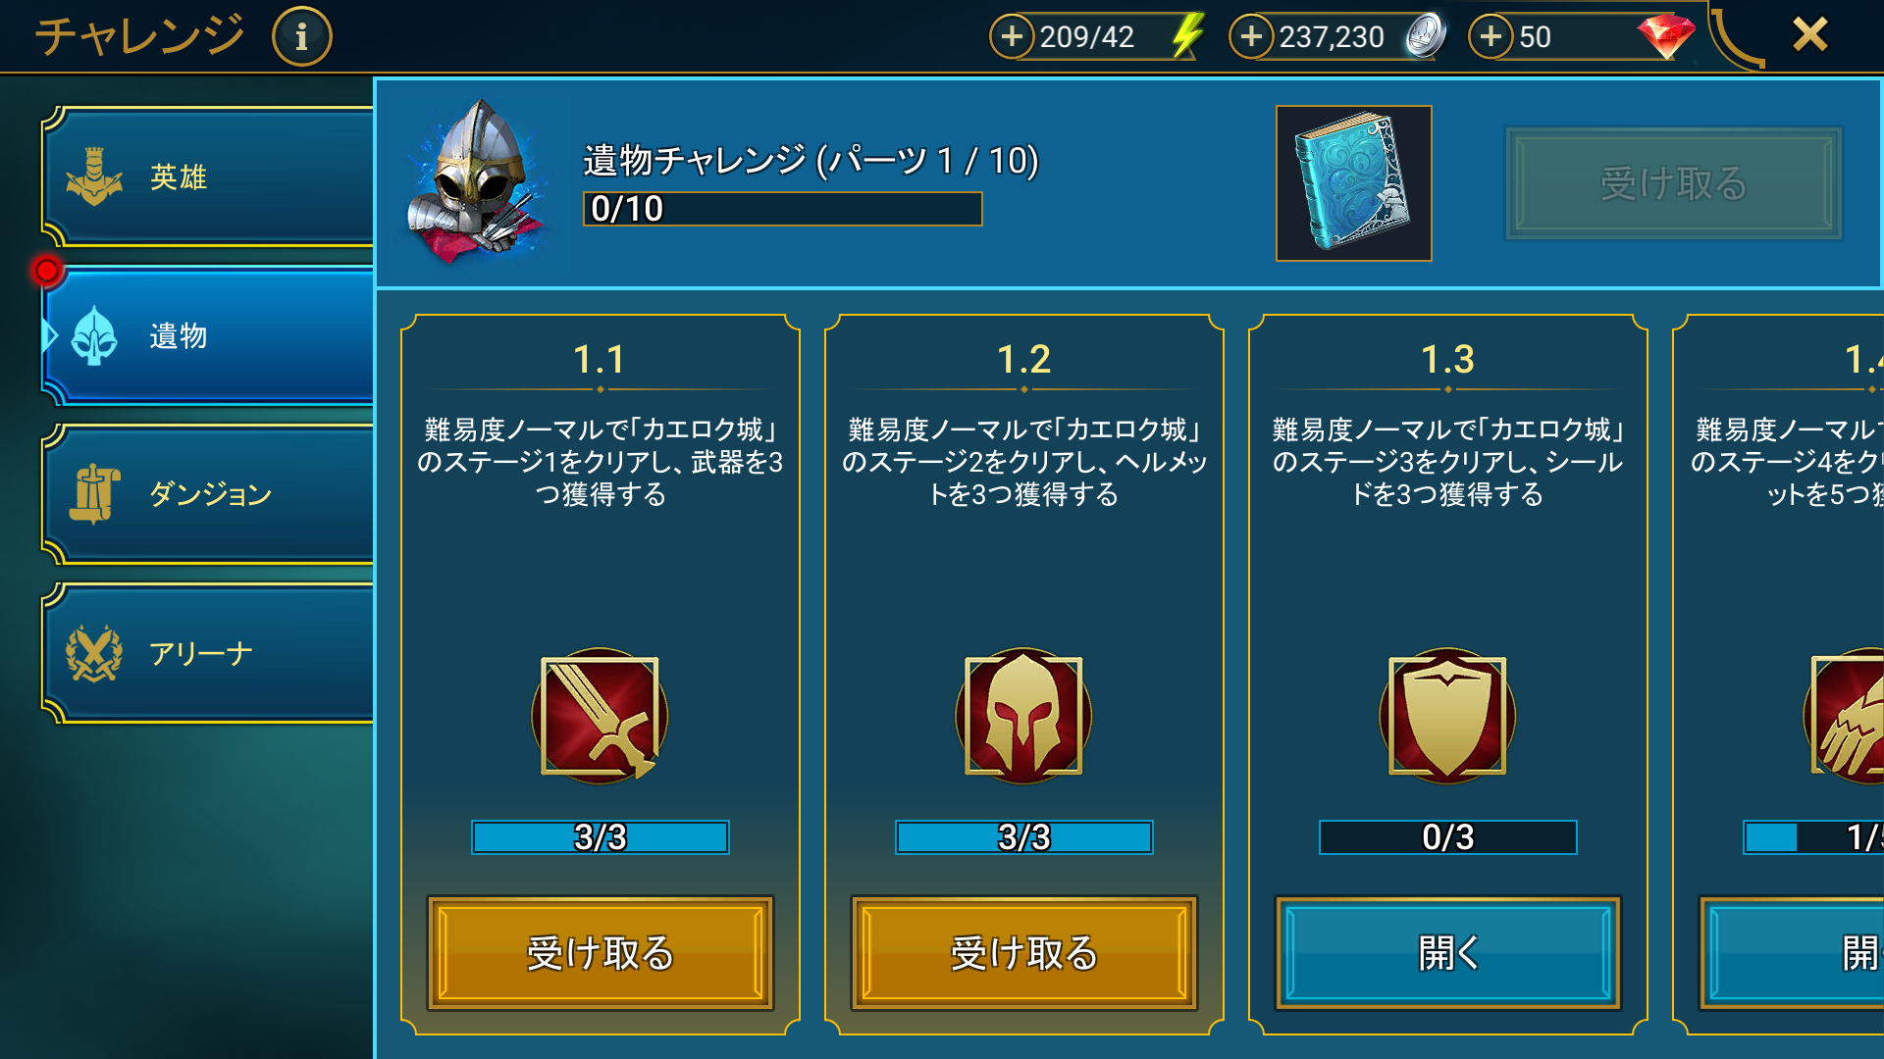Screen dimensions: 1884x1059
Task: Open the challenge info icon
Action: 301,37
